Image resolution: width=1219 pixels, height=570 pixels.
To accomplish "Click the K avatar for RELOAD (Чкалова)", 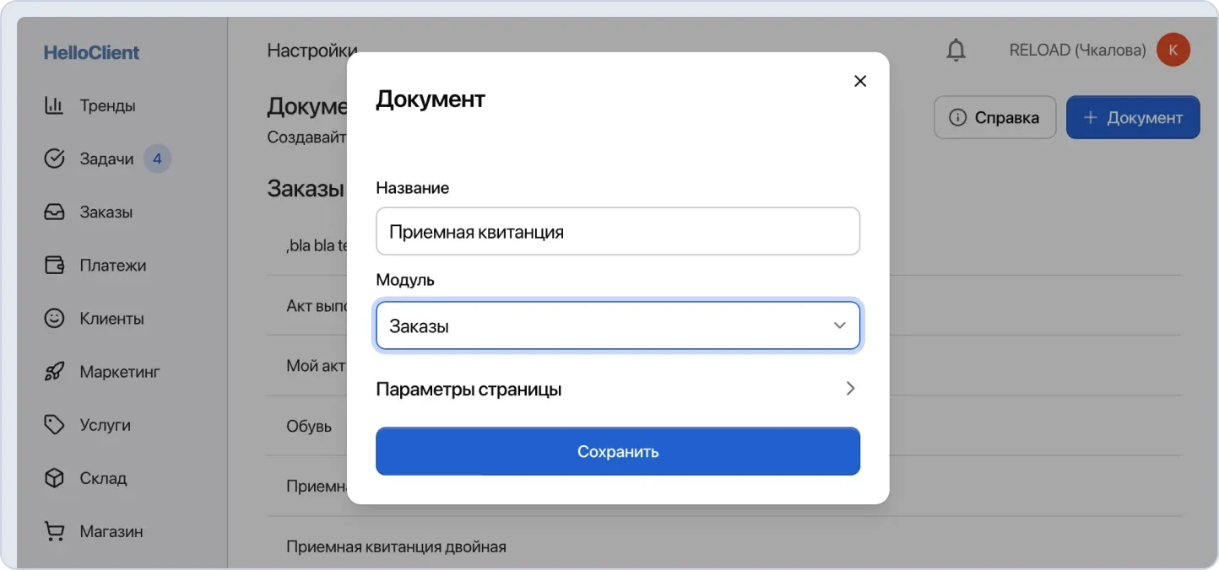I will coord(1173,49).
